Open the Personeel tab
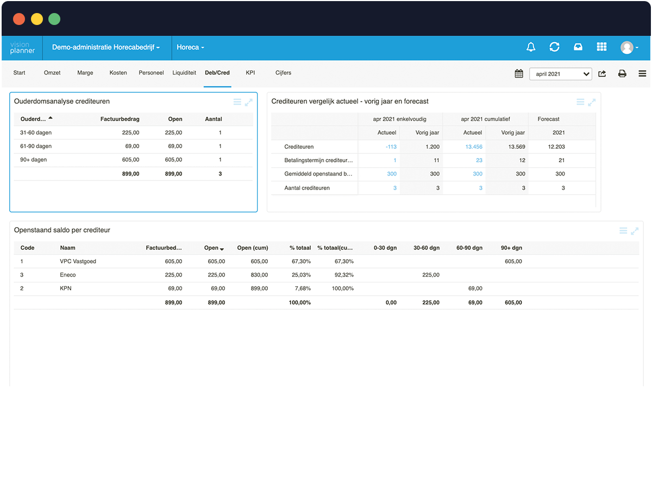Image resolution: width=652 pixels, height=489 pixels. (151, 73)
